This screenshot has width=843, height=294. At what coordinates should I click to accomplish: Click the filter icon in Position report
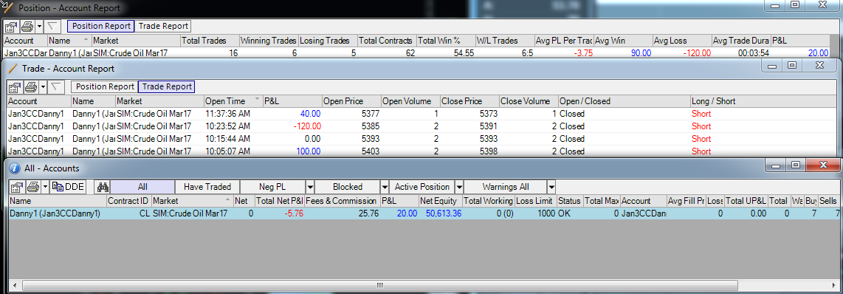tap(52, 26)
